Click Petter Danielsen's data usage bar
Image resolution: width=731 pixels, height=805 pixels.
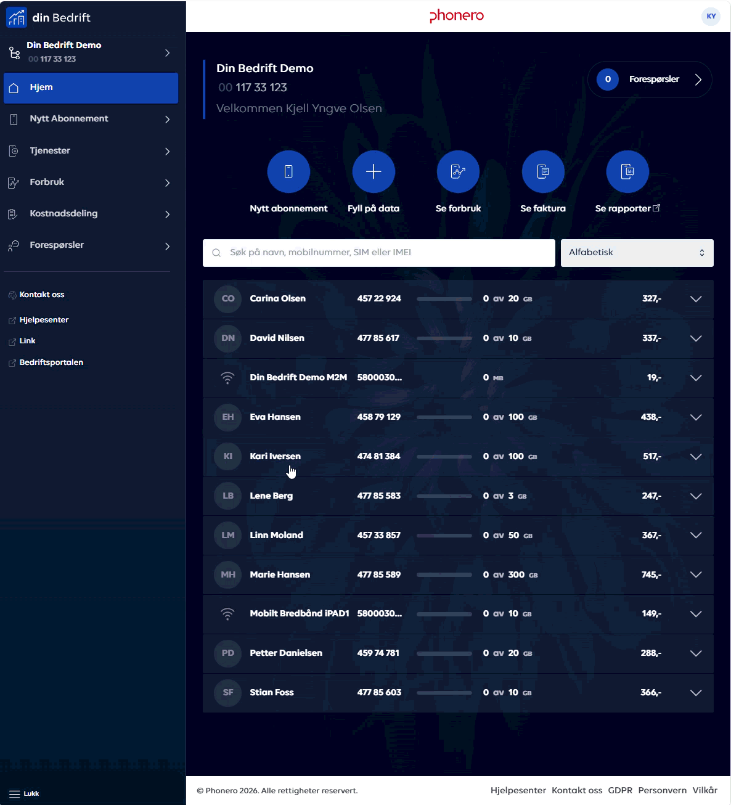coord(444,653)
